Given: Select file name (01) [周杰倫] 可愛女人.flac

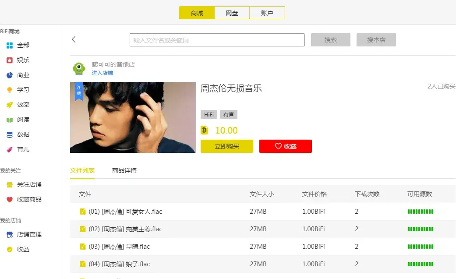Looking at the screenshot, I should click(x=125, y=212).
